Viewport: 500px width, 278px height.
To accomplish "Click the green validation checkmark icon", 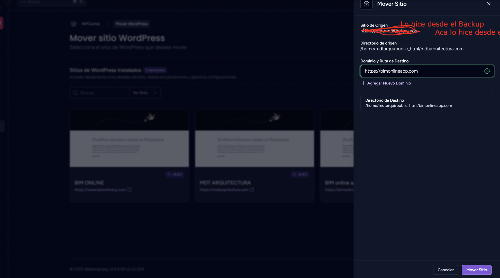I will [487, 71].
